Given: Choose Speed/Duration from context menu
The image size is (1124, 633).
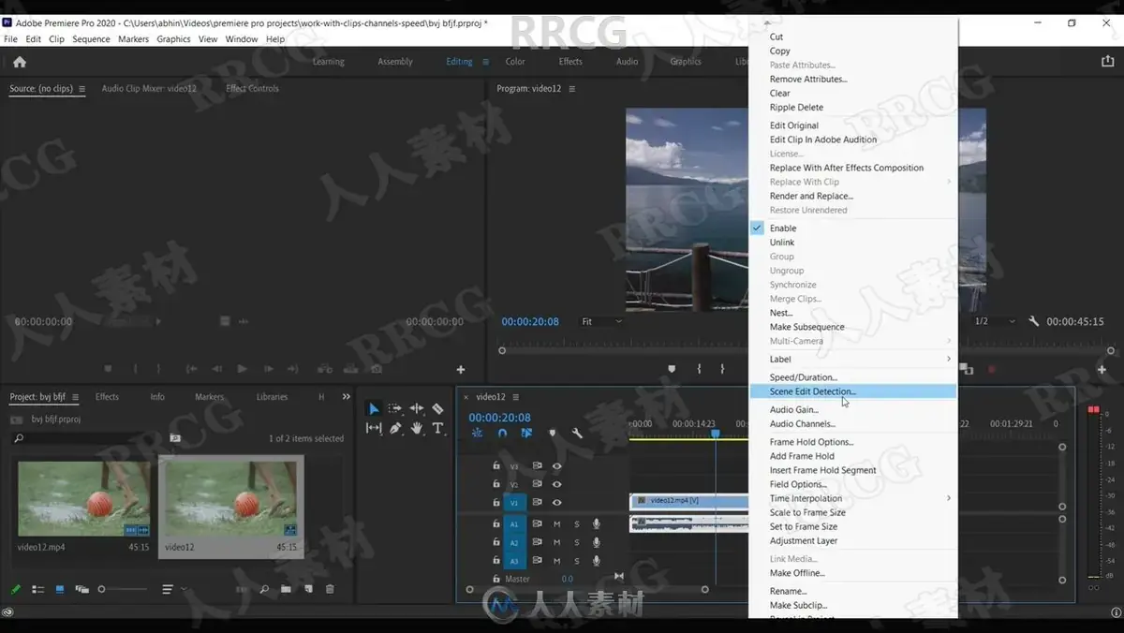Looking at the screenshot, I should click(853, 377).
